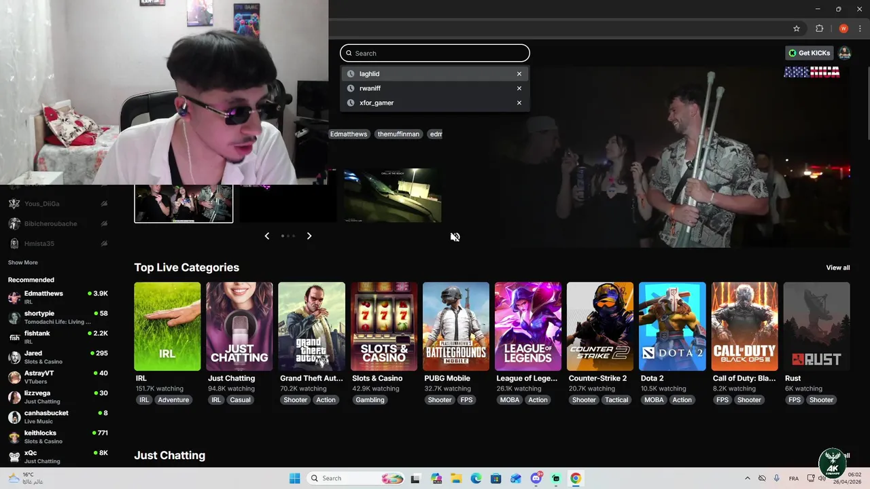Open the Chrome profile 'W' icon
This screenshot has height=489, width=870.
point(843,29)
